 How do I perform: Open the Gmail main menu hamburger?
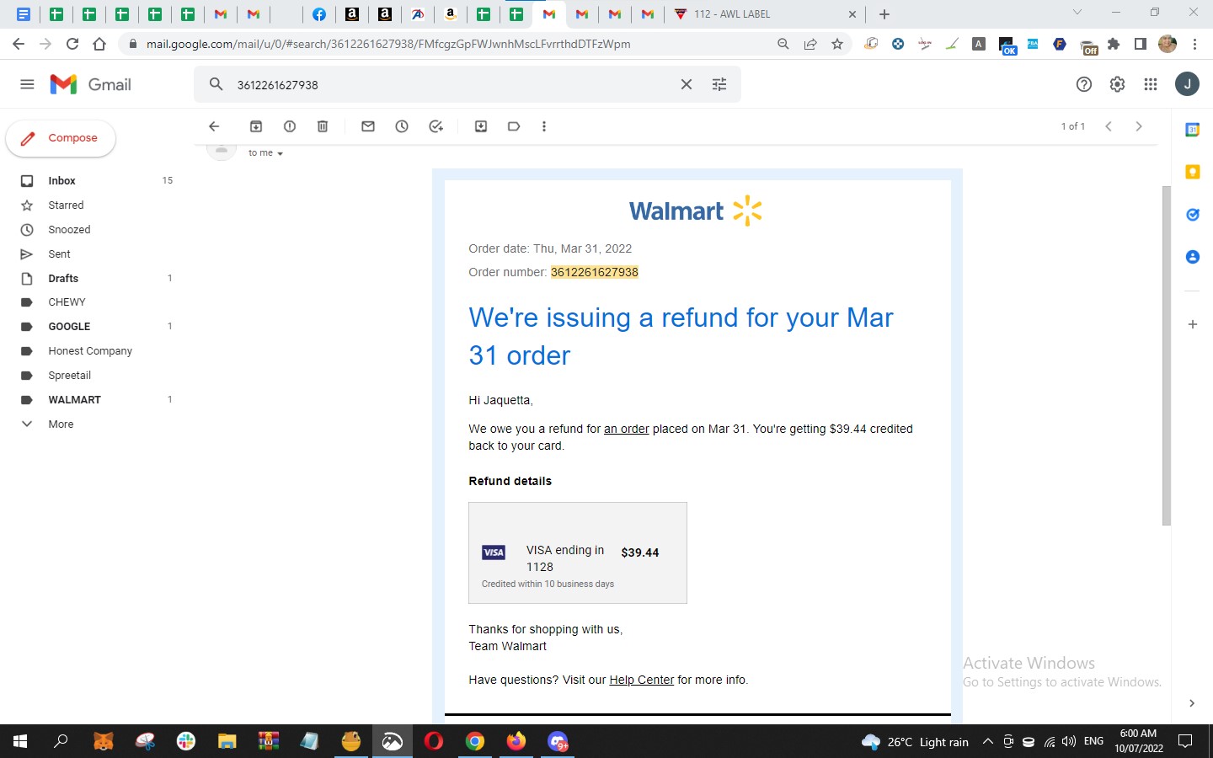(27, 84)
